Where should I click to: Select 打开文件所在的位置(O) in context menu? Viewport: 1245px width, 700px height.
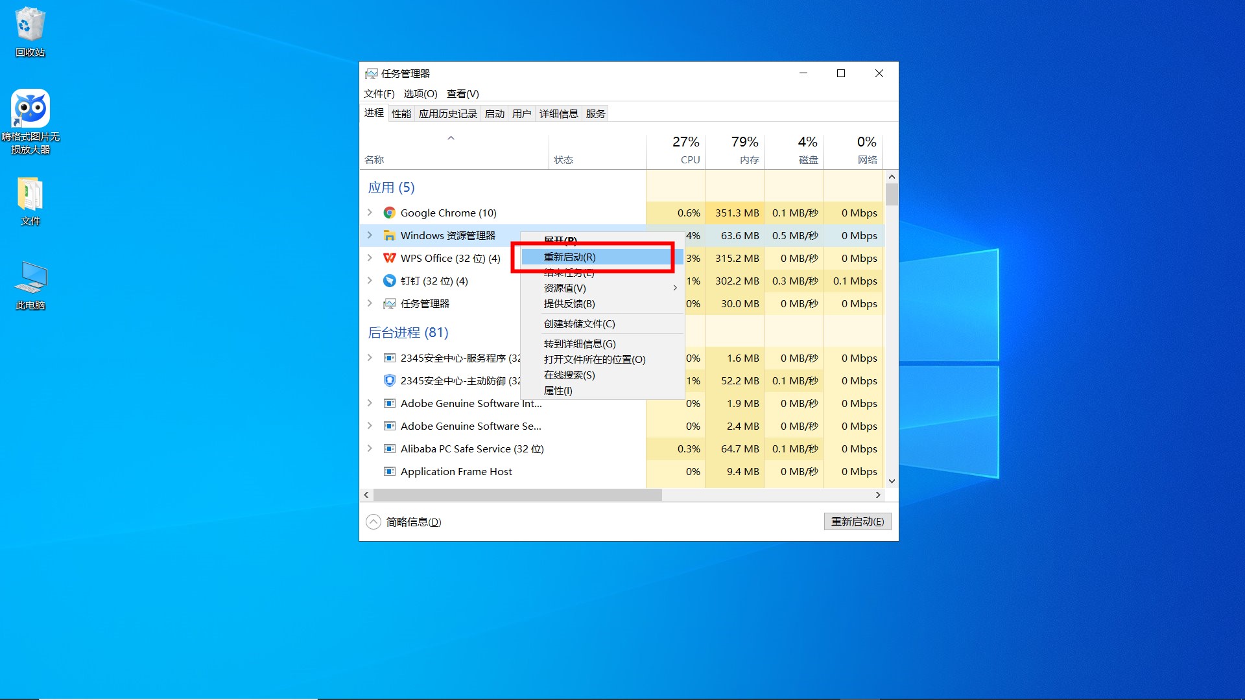pos(594,360)
